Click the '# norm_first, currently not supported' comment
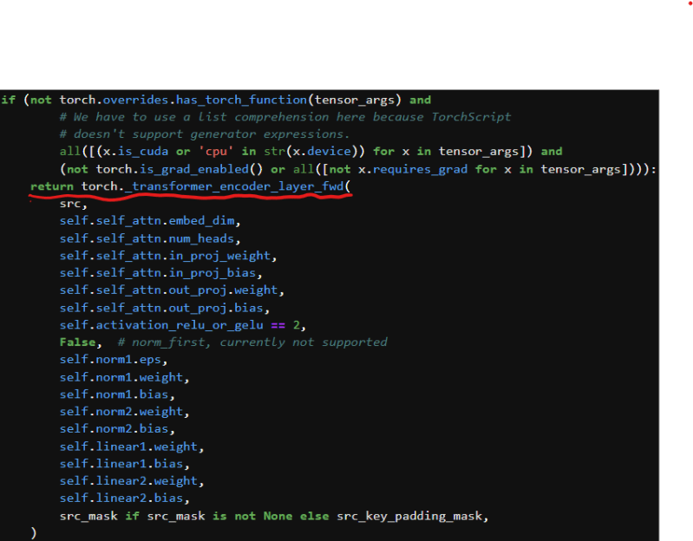The height and width of the screenshot is (541, 693). (252, 342)
